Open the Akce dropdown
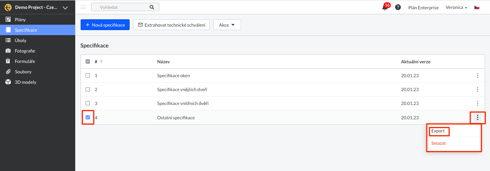 click(227, 25)
